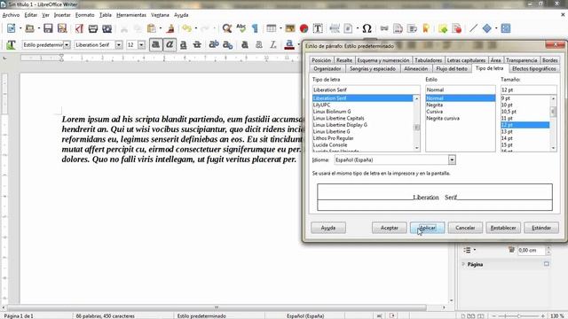Click the font name input field in dialog
Screen dimensions: 568x319
point(366,89)
